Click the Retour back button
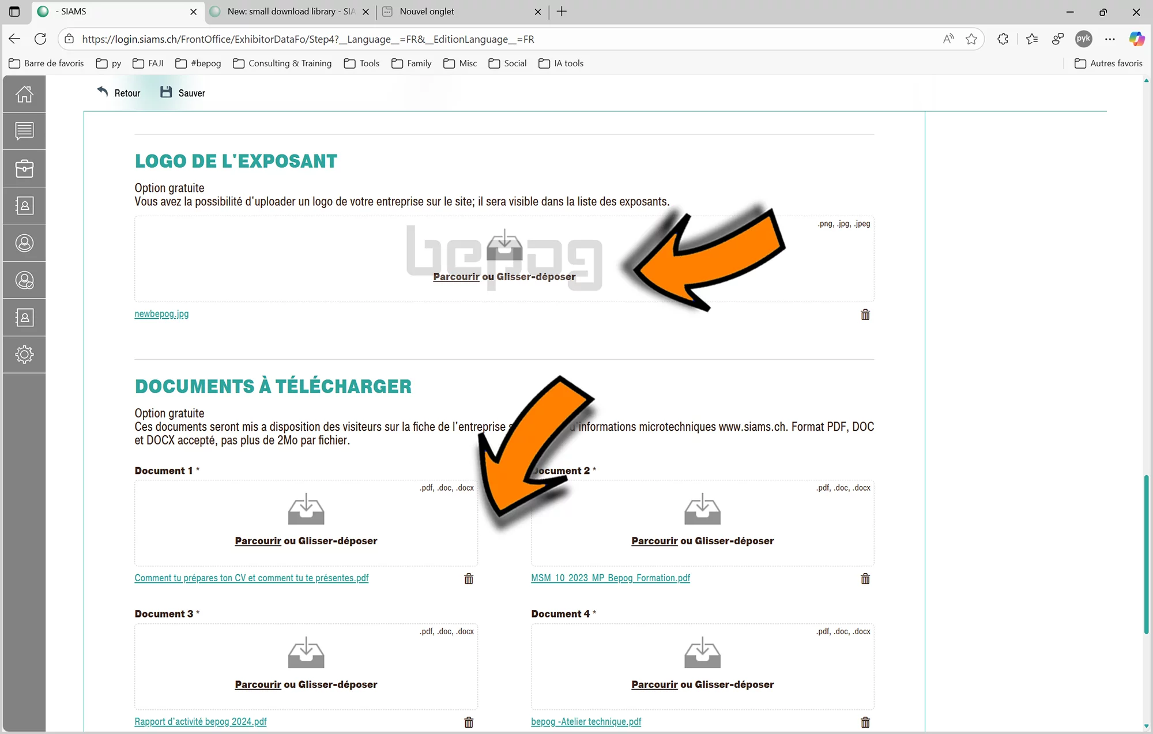1153x734 pixels. [x=118, y=93]
